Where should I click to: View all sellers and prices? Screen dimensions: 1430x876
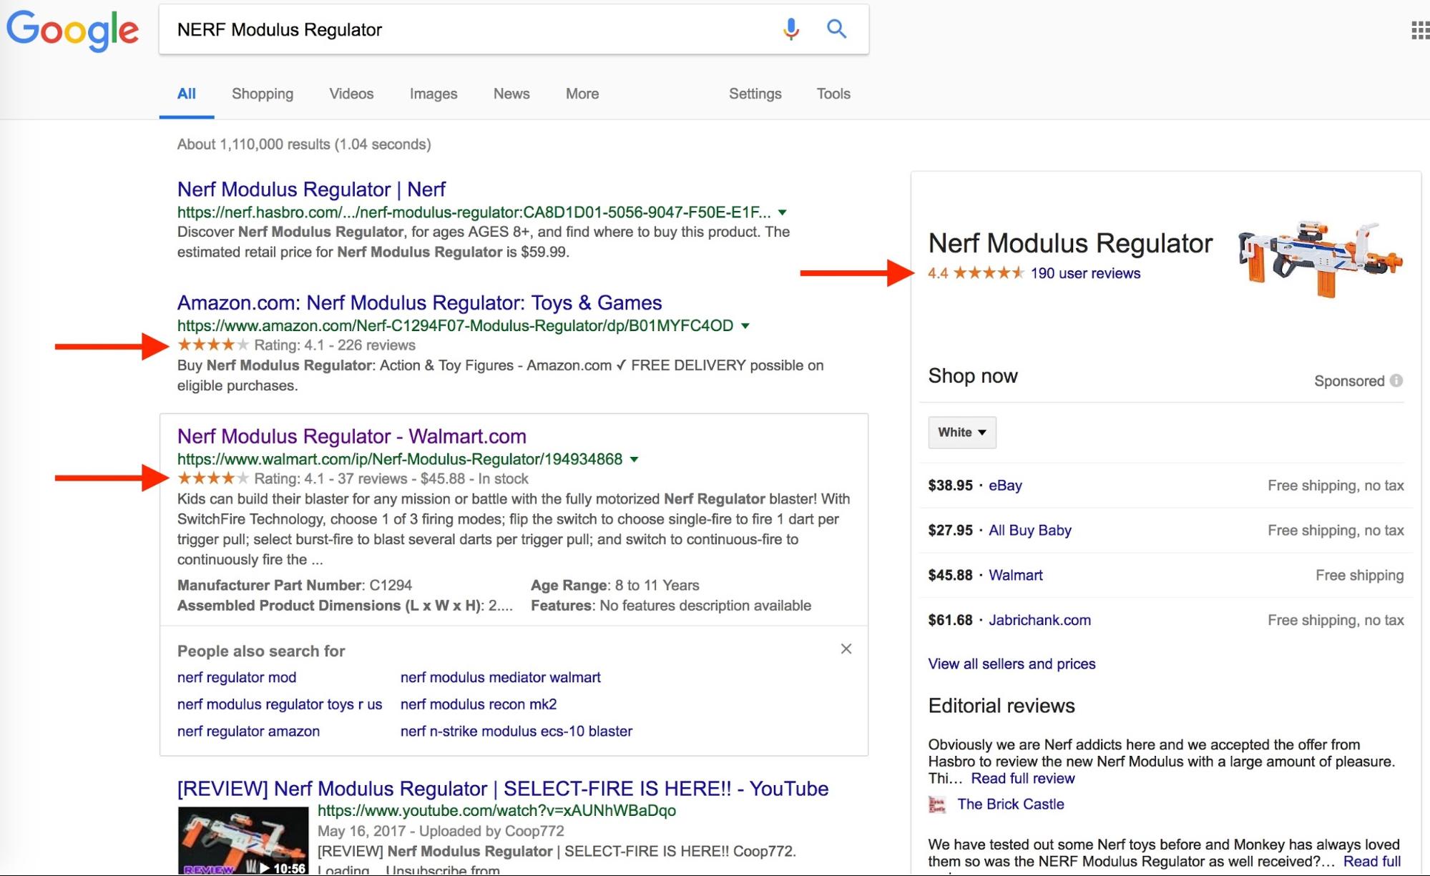(1012, 664)
